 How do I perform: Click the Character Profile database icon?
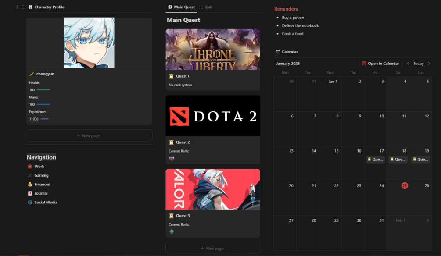[31, 7]
